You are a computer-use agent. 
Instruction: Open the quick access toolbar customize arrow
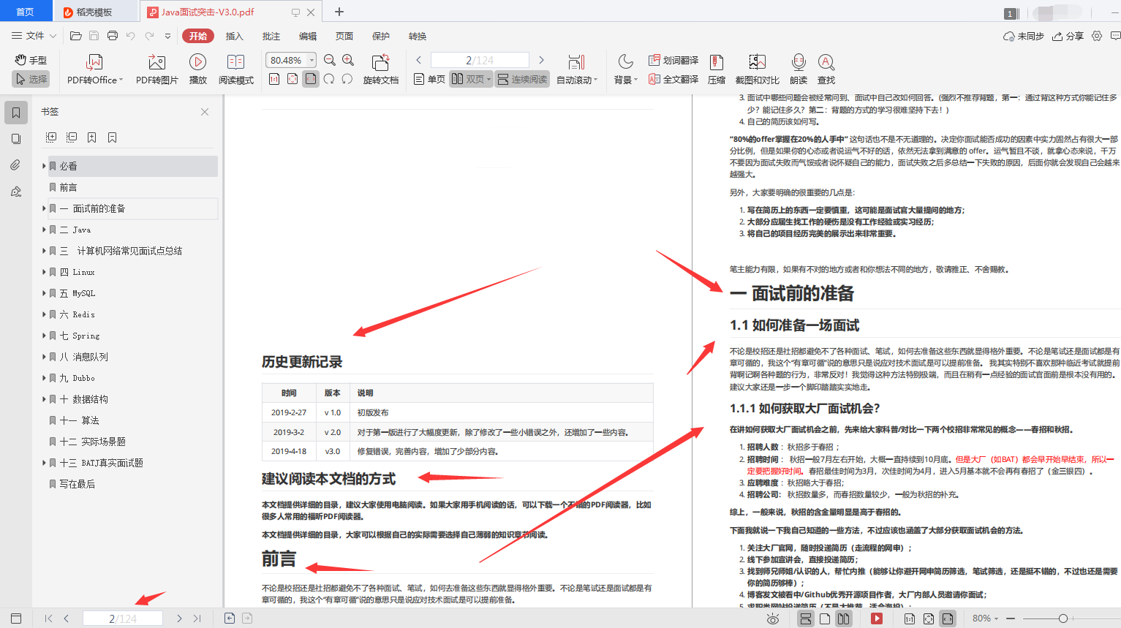pyautogui.click(x=167, y=36)
